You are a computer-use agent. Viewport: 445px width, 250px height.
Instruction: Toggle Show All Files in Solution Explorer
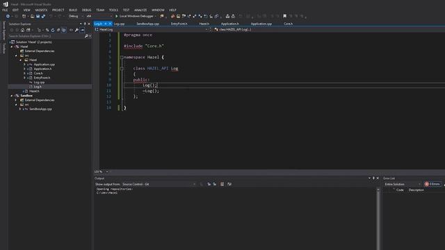(x=64, y=30)
